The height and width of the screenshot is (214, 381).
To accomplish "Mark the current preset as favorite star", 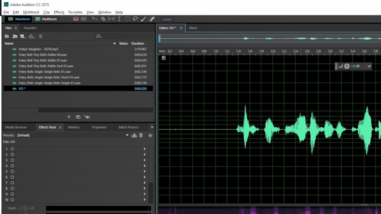I will 150,135.
